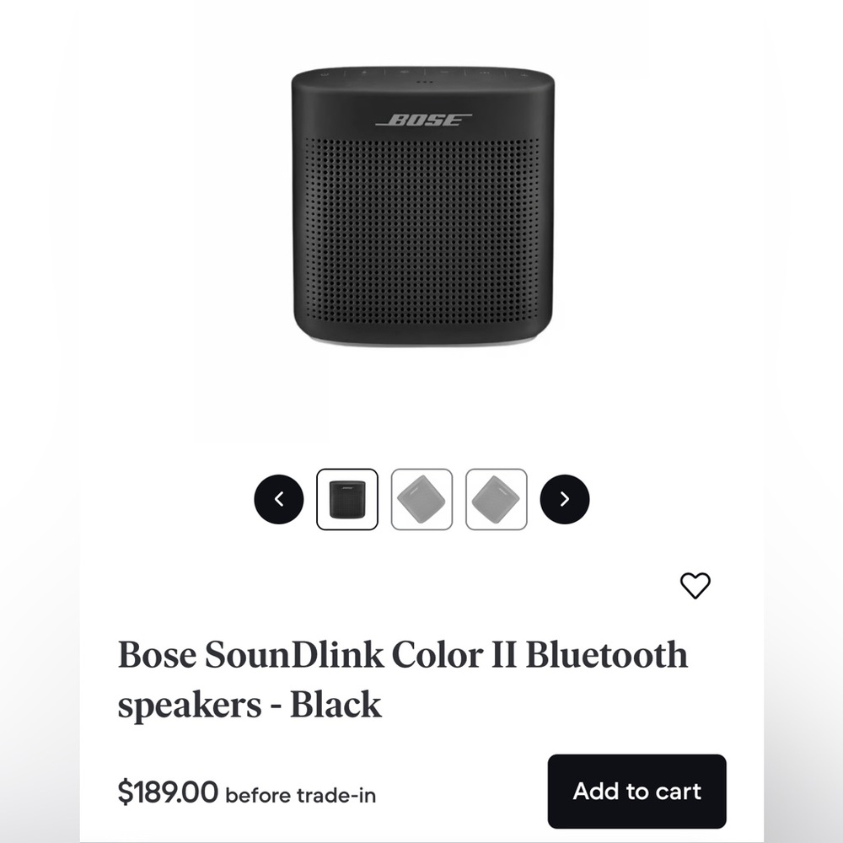Select the black speaker thumbnail
Screen dimensions: 843x843
click(x=347, y=499)
